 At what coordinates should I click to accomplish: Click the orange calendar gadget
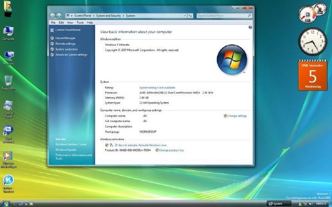coord(313,75)
